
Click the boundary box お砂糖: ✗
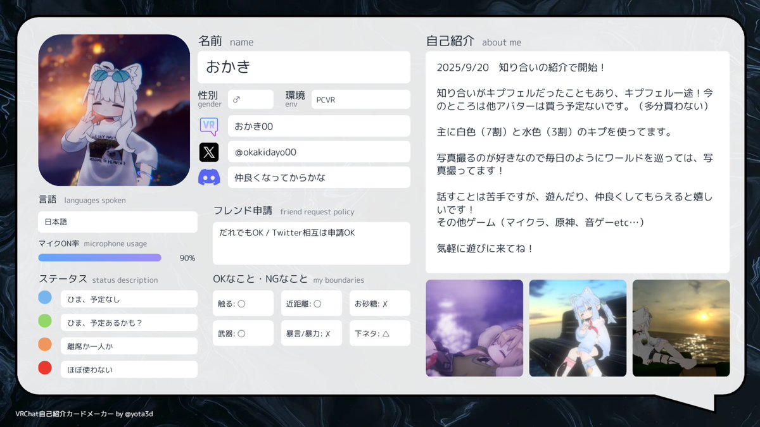(x=380, y=303)
